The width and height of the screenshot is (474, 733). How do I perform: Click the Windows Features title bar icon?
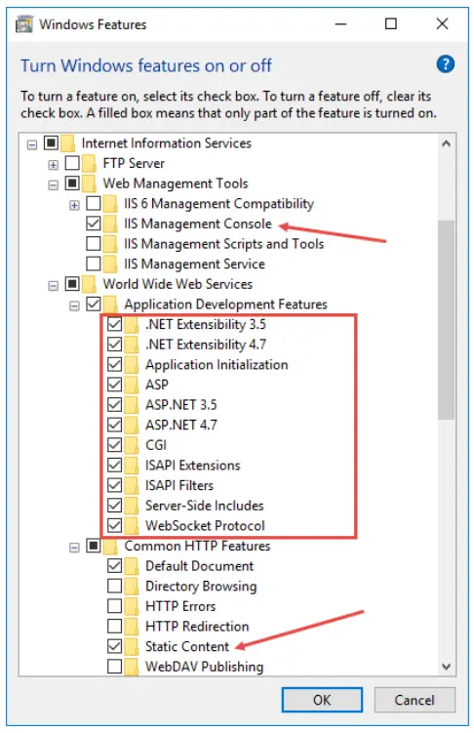pyautogui.click(x=23, y=23)
